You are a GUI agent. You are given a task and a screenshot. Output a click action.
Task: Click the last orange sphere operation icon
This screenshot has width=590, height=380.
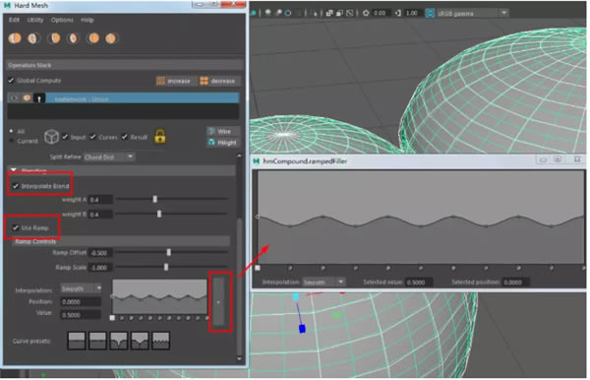pos(111,38)
